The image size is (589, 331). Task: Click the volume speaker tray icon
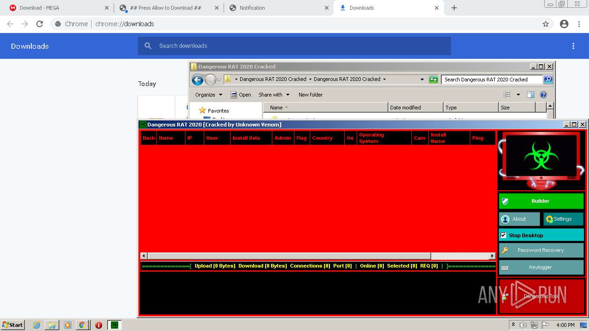pyautogui.click(x=523, y=325)
